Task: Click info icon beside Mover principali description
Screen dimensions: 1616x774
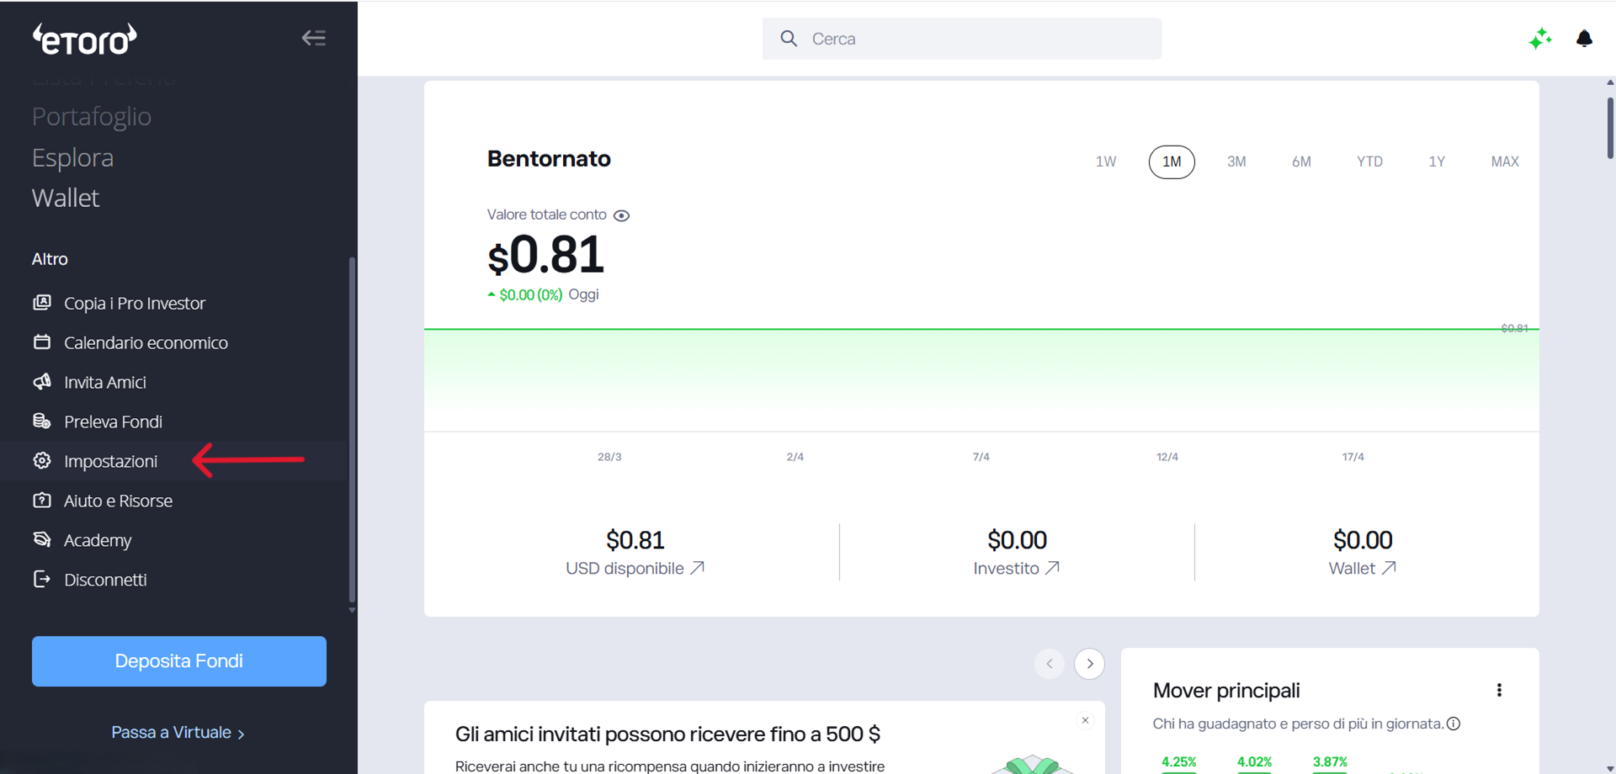Action: 1454,724
